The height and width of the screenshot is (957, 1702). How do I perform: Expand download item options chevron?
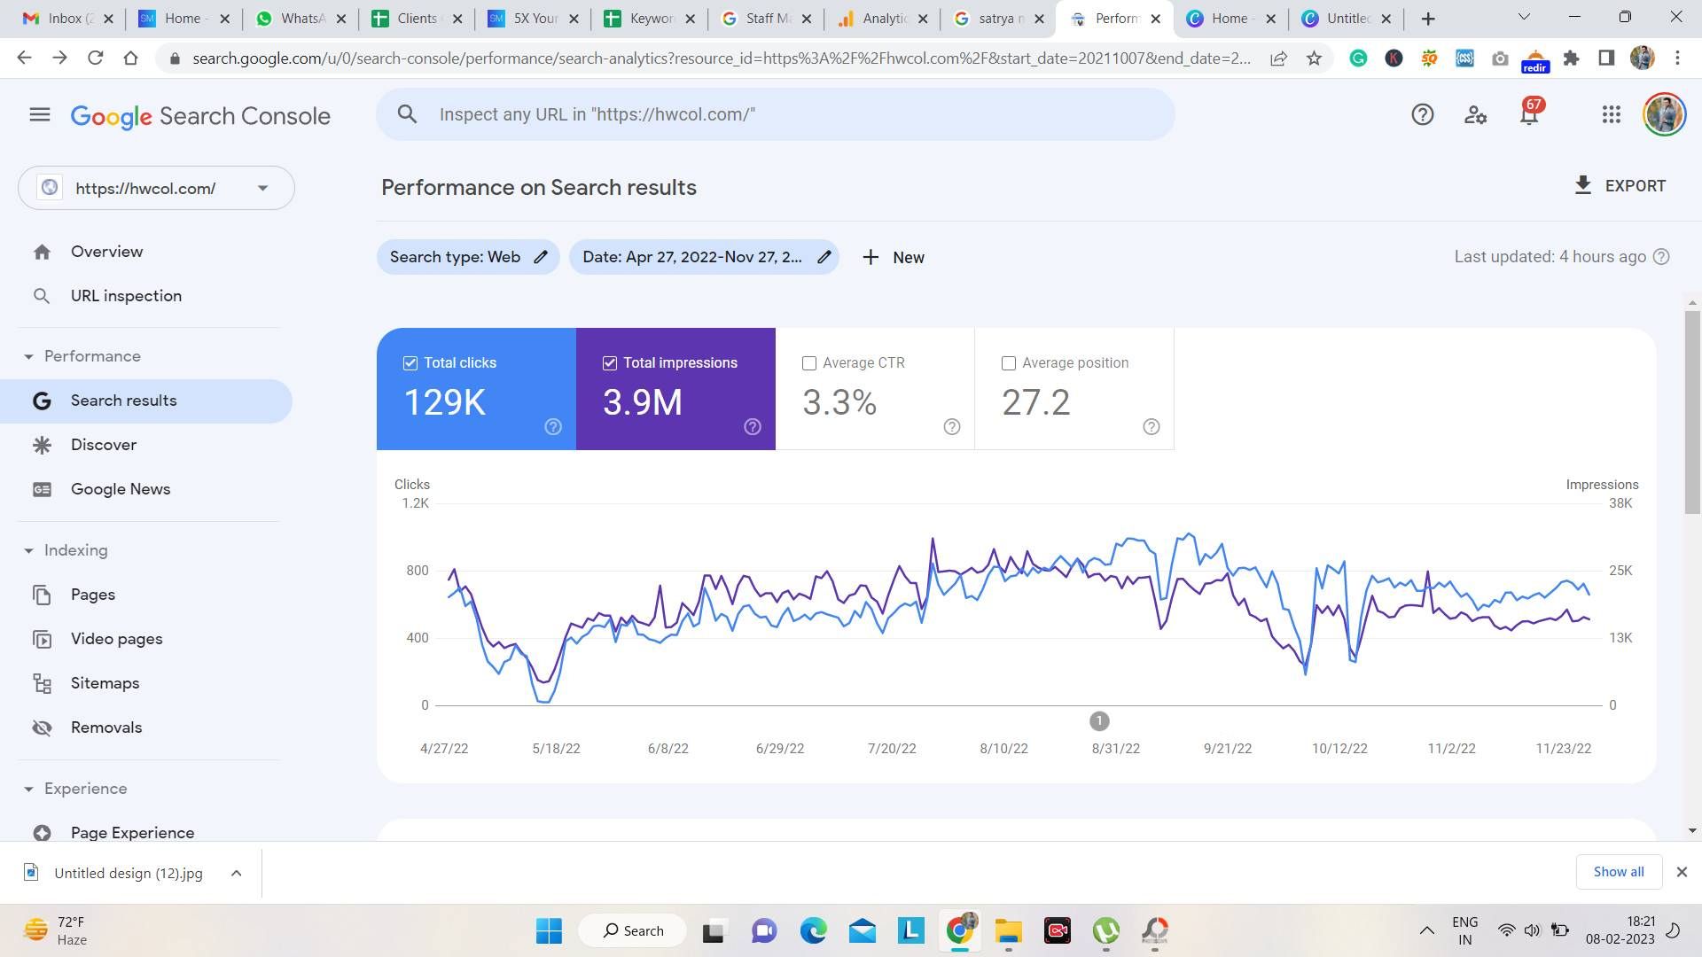coord(236,873)
